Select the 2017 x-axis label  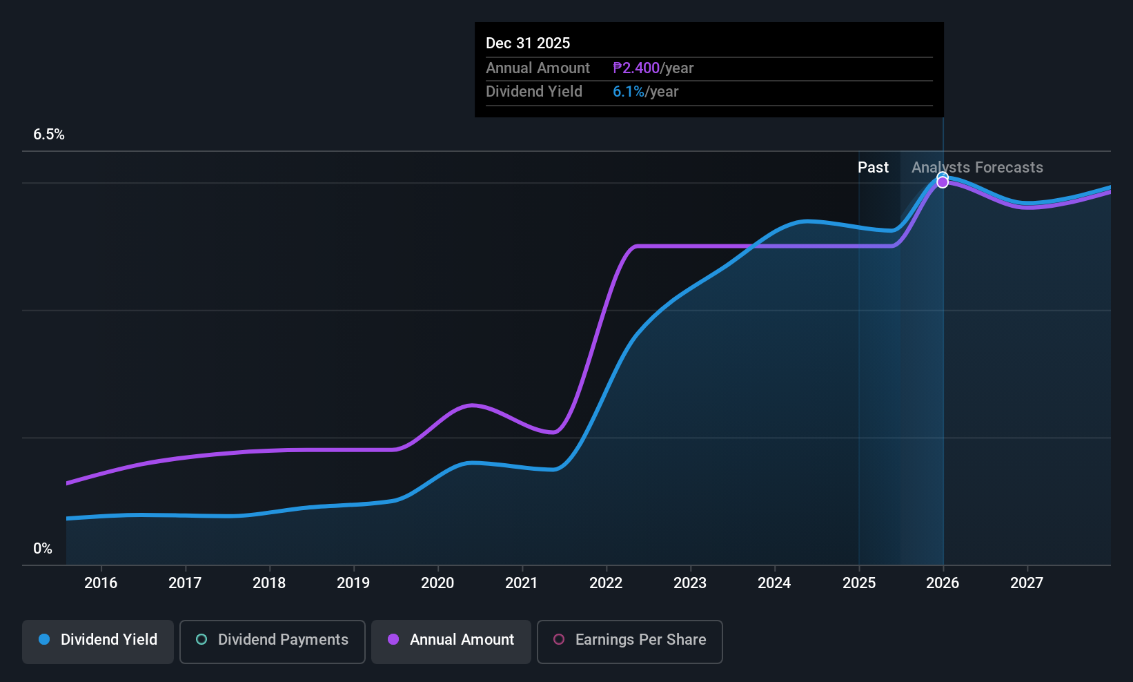tap(185, 583)
